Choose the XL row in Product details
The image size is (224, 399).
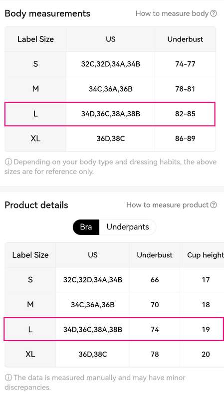[115, 354]
